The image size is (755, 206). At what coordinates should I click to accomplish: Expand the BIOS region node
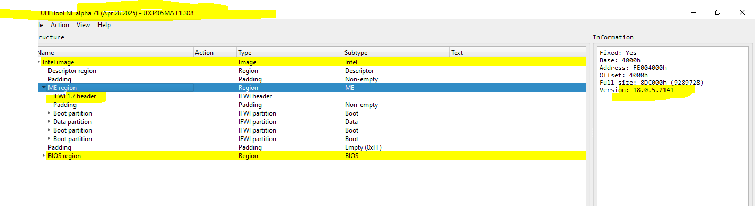tap(44, 156)
